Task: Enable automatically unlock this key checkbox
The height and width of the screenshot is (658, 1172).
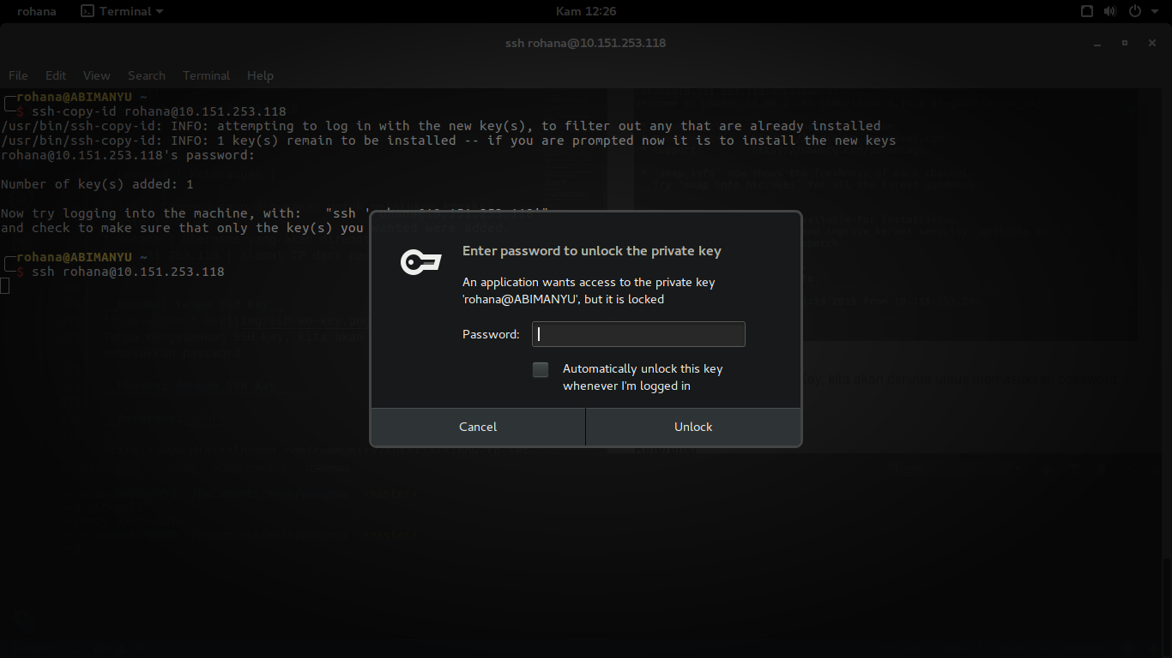Action: tap(541, 369)
